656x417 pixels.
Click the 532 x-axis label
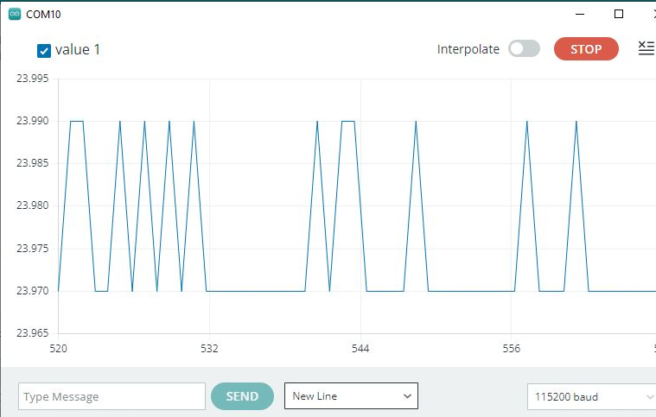209,349
